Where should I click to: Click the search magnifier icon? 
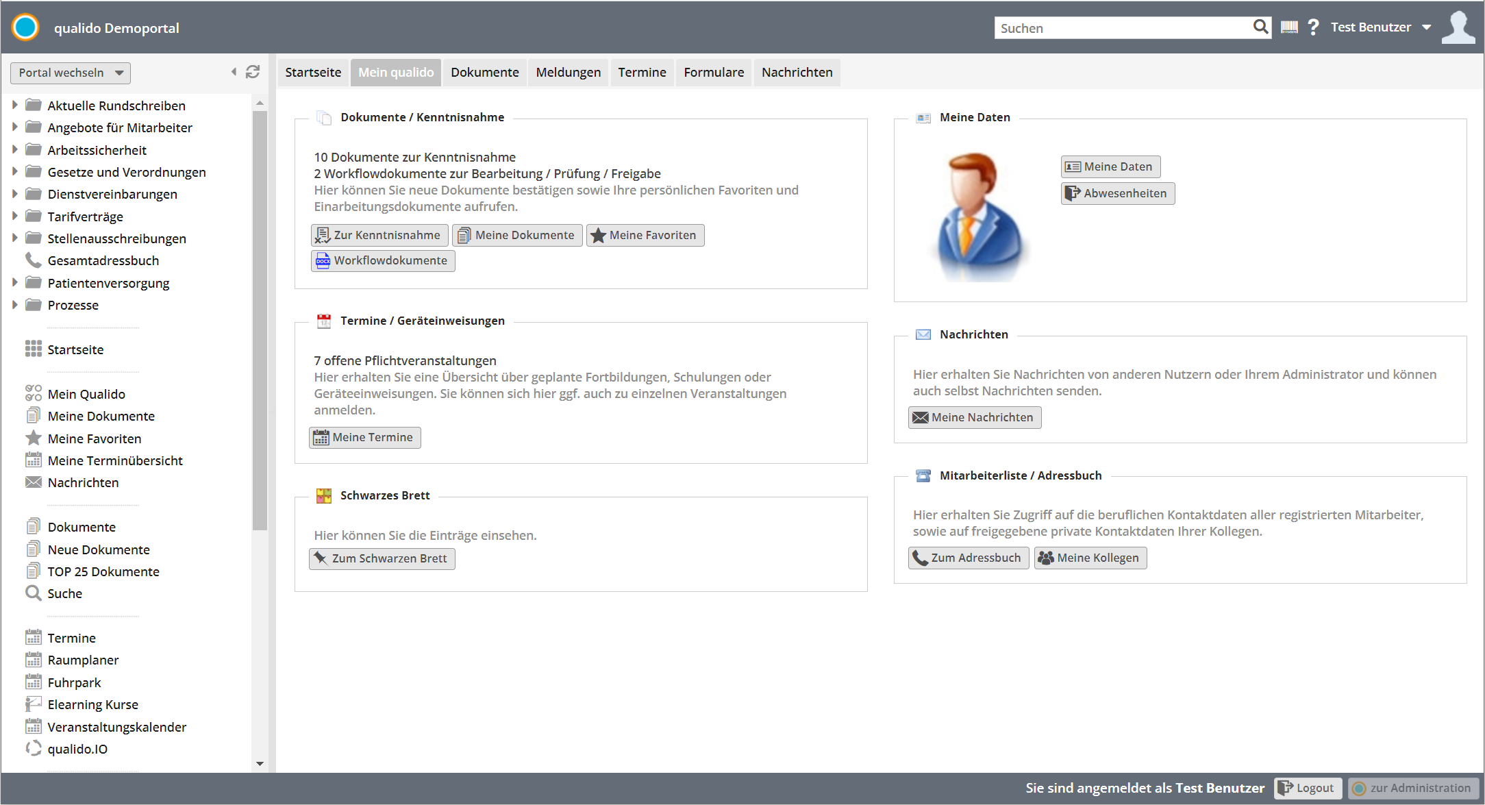coord(1260,27)
